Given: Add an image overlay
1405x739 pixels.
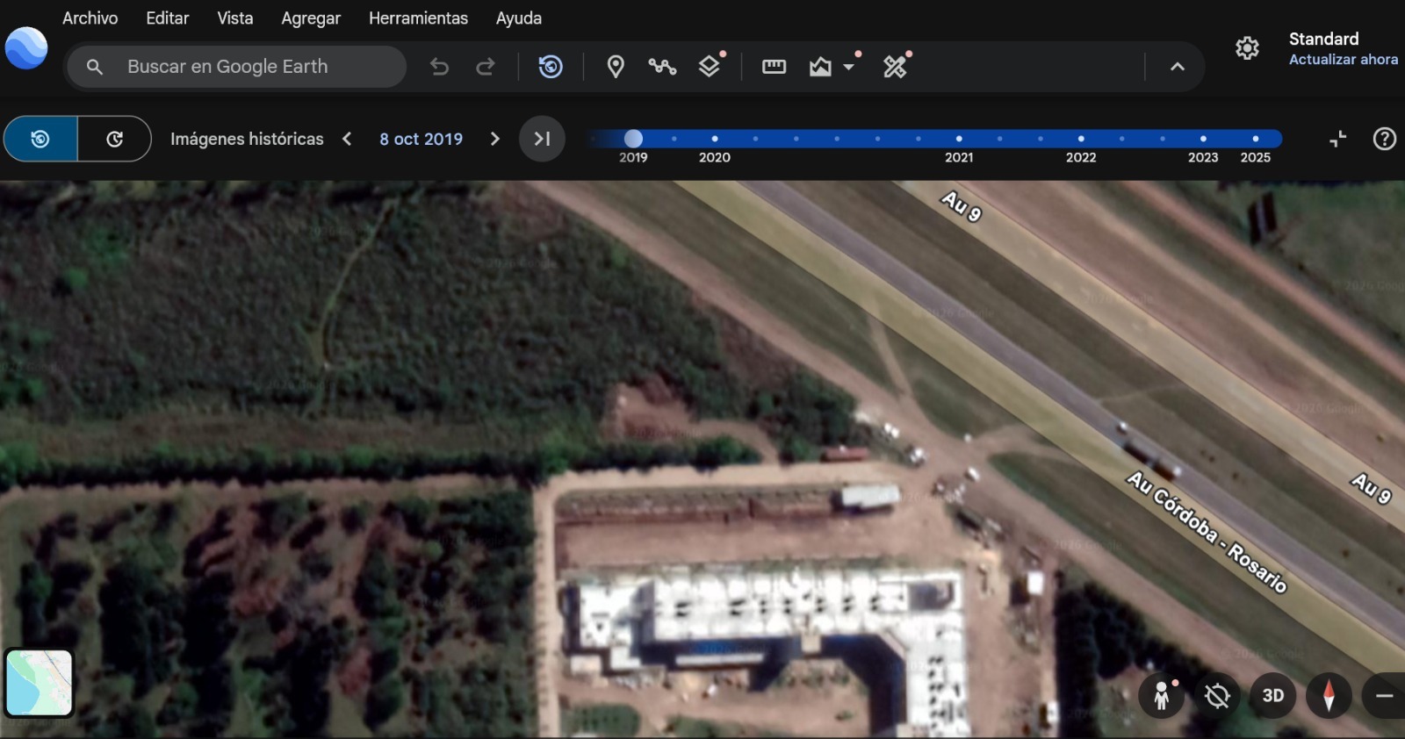Looking at the screenshot, I should click(820, 67).
